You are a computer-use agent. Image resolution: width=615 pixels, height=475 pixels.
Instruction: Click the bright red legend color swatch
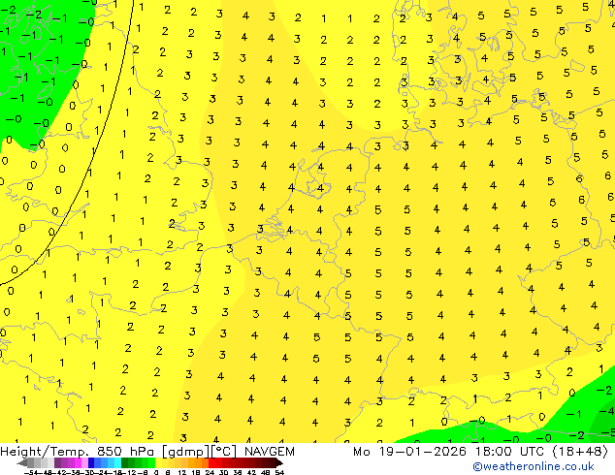211,462
